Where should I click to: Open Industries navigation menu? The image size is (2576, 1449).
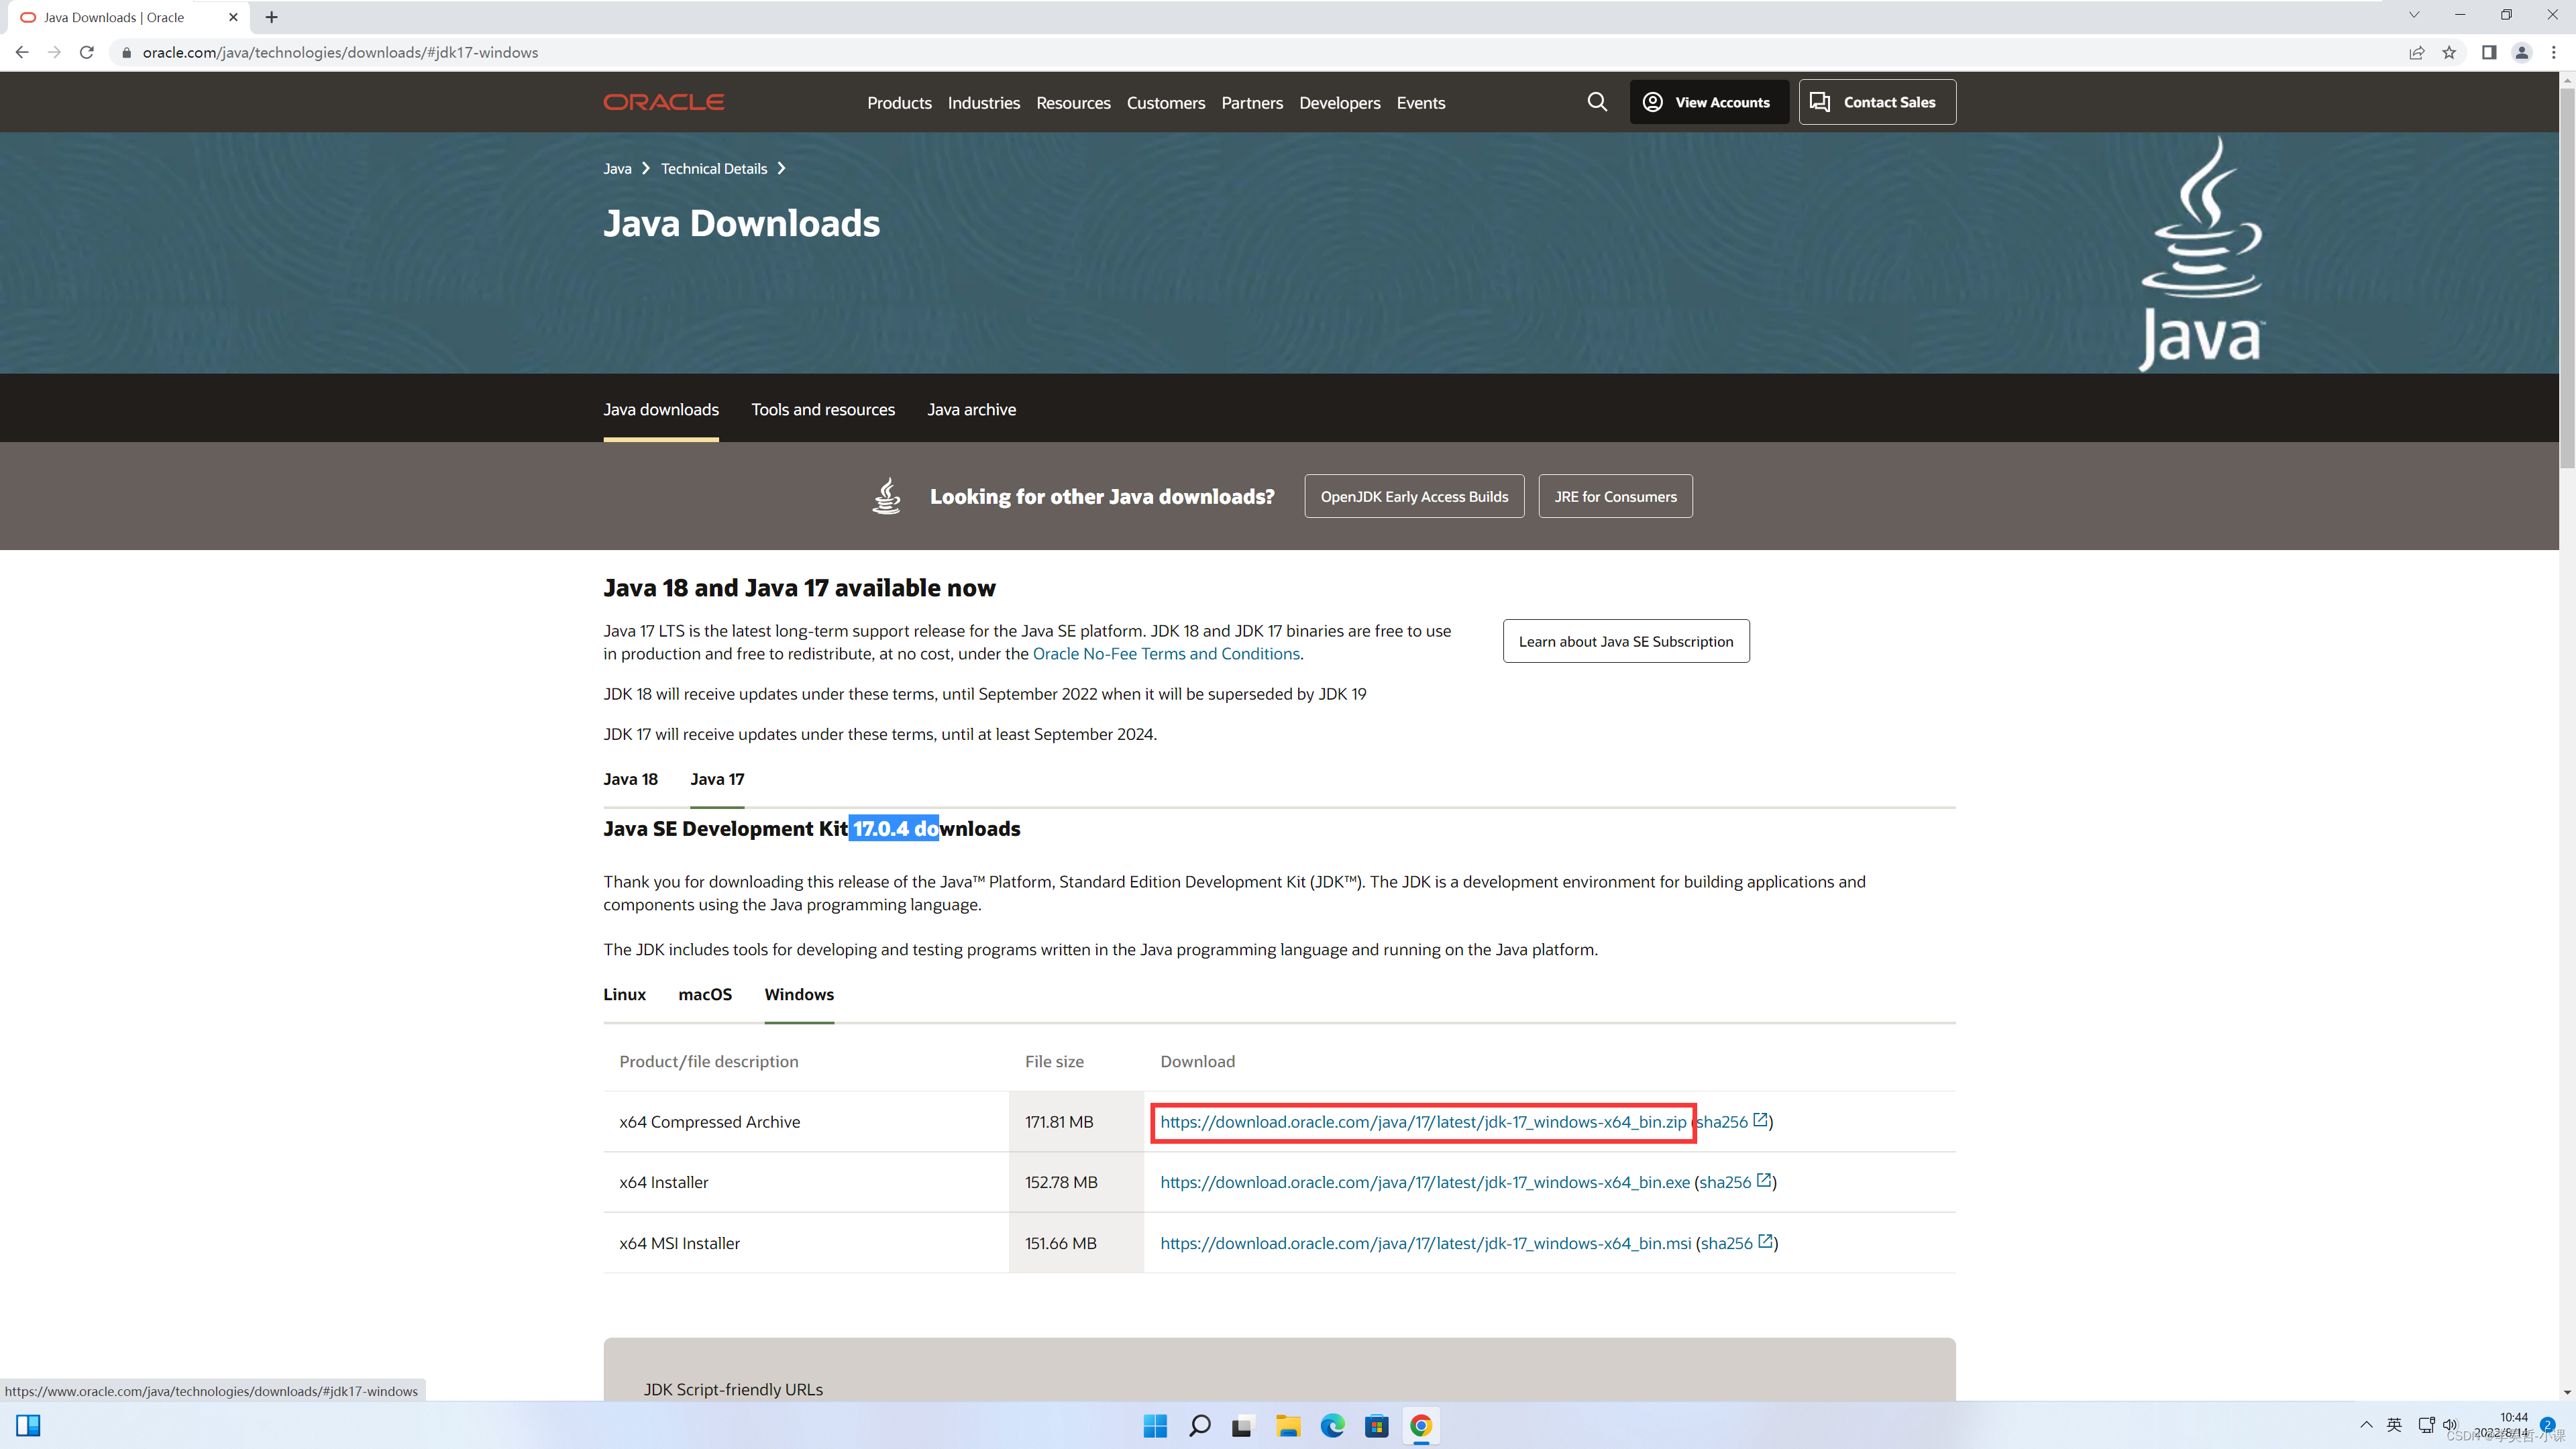pos(984,103)
